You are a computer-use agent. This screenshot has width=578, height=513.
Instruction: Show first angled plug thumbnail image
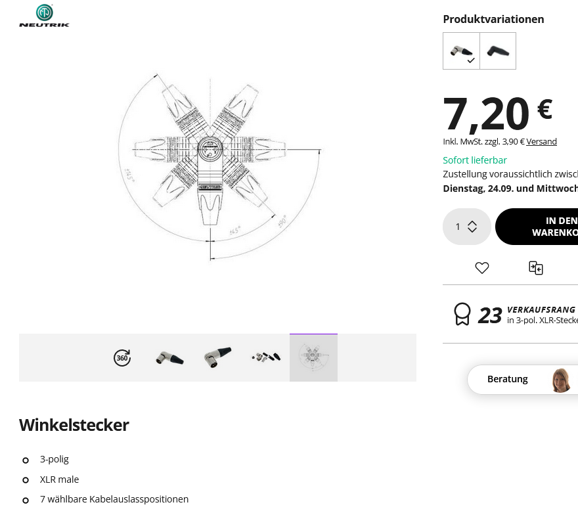pos(169,358)
